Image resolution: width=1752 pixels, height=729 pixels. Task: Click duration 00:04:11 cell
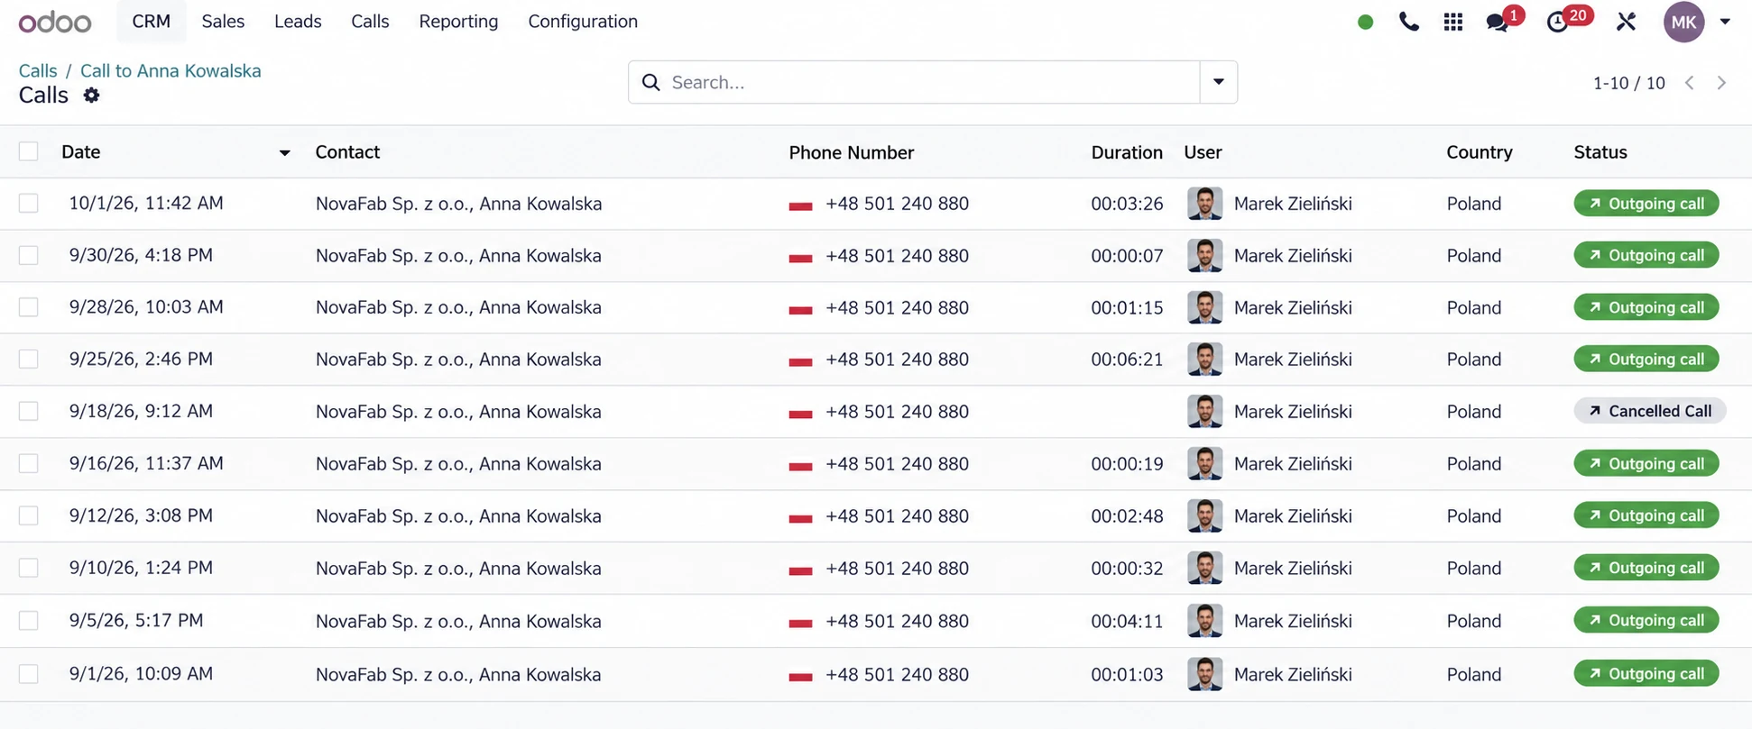[x=1127, y=621]
